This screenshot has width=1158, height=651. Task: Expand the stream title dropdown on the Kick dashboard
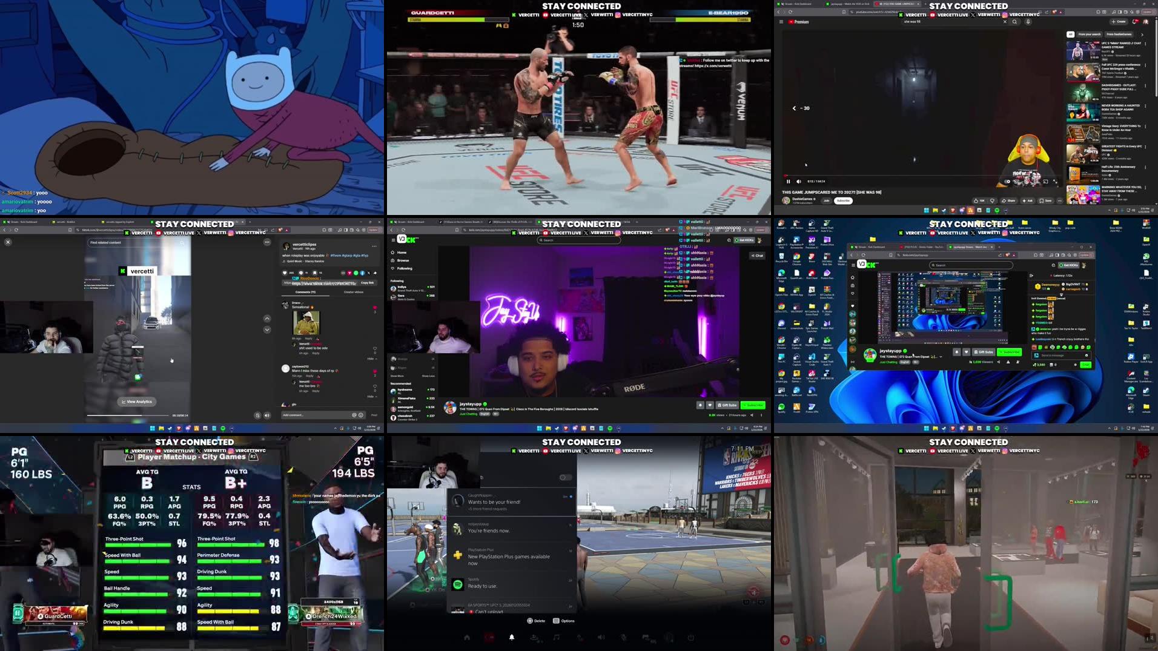(942, 357)
